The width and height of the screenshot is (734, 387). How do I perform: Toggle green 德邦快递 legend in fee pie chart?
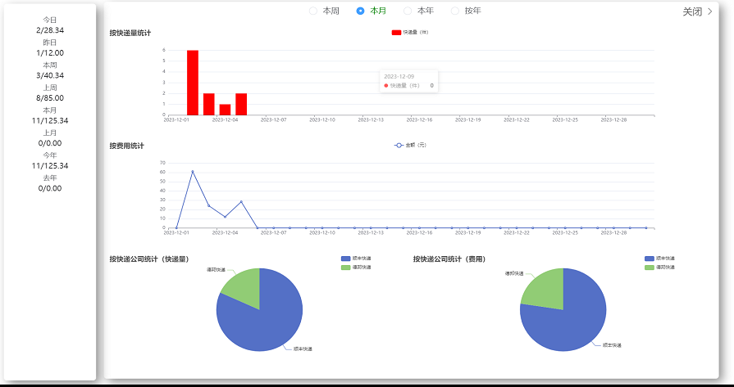click(x=650, y=267)
